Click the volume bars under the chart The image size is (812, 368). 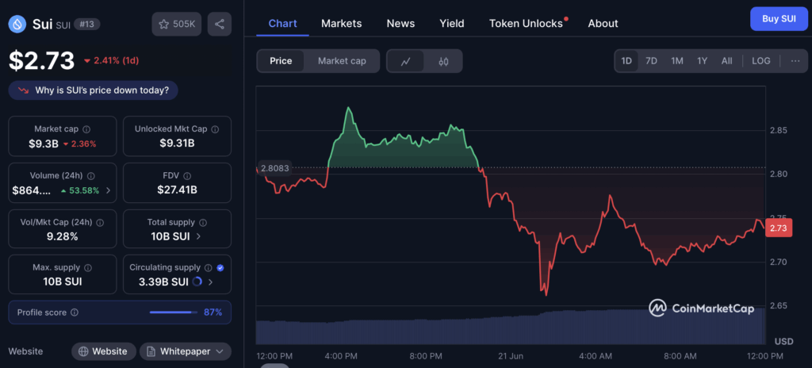pos(510,328)
